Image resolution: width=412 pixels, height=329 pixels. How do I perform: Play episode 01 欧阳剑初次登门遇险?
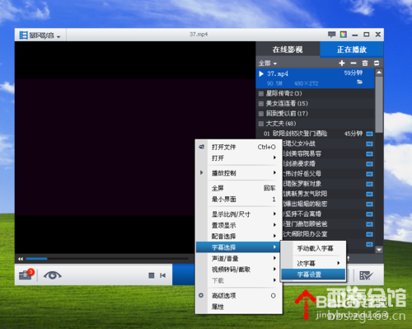click(315, 134)
